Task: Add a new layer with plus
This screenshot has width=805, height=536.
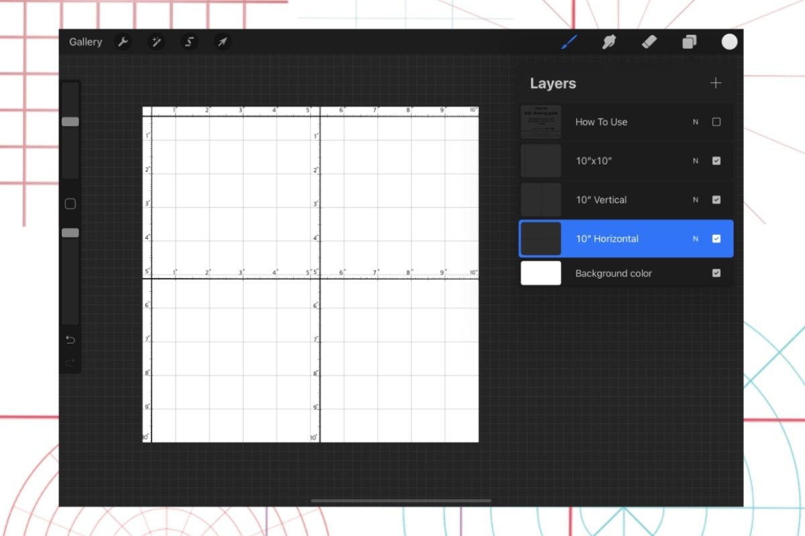Action: click(716, 83)
